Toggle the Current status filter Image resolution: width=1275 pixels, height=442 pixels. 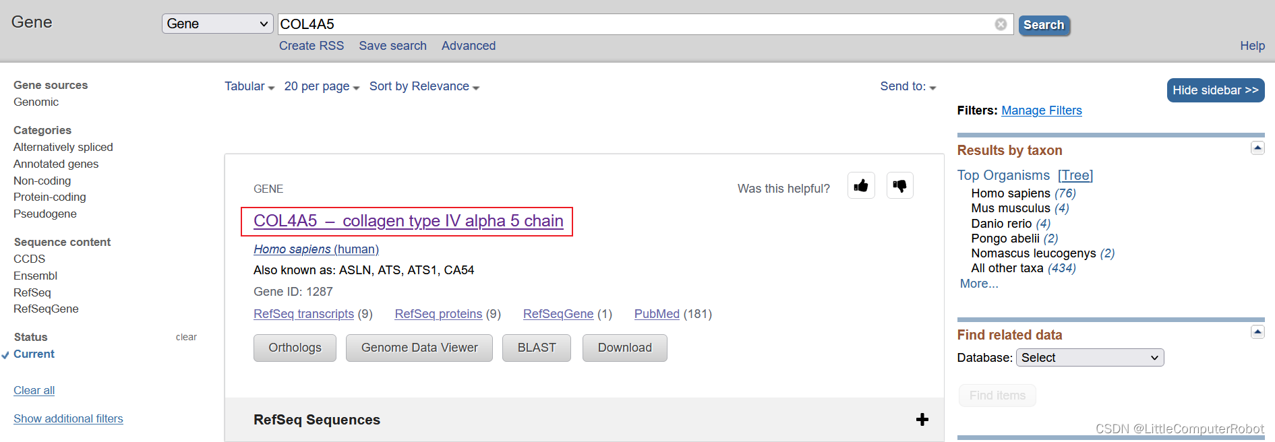coord(34,354)
